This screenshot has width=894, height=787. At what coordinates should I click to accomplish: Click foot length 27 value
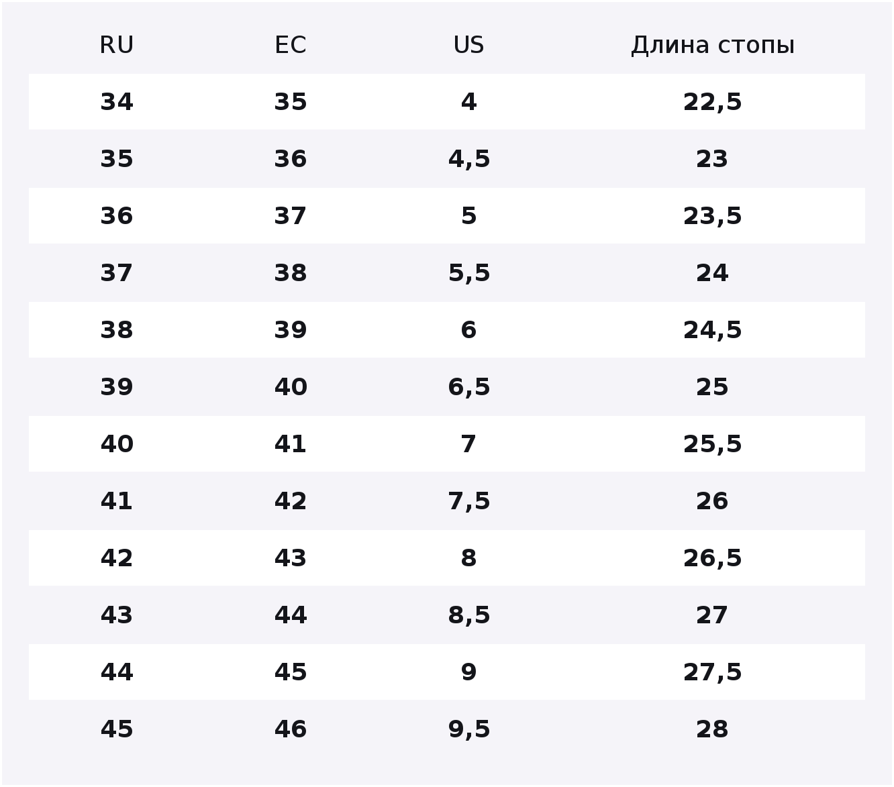point(712,615)
